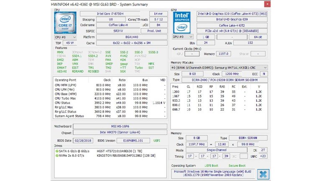Viewport: 322px width, 181px height.
Task: Expand the memory module selection dropdown
Action: pyautogui.click(x=219, y=68)
